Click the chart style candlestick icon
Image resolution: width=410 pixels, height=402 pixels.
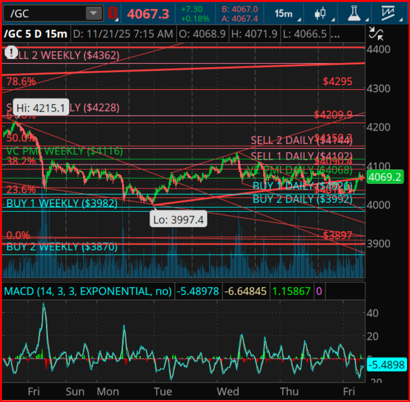tap(321, 13)
